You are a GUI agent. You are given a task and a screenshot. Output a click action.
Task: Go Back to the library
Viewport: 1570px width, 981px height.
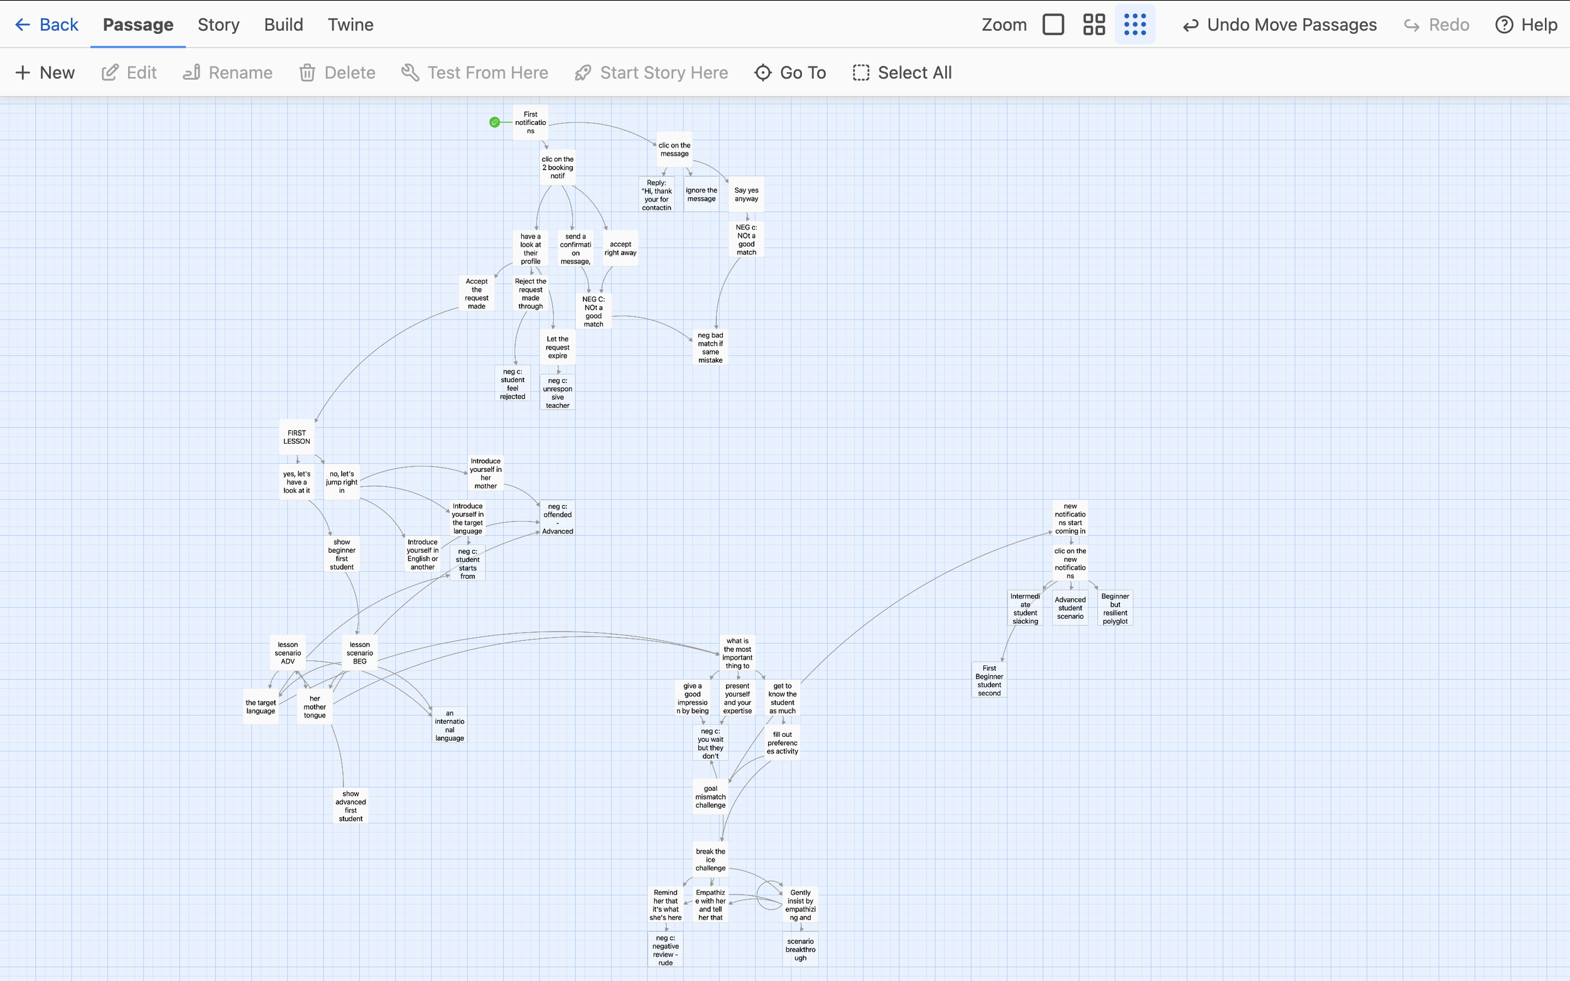[x=46, y=24]
